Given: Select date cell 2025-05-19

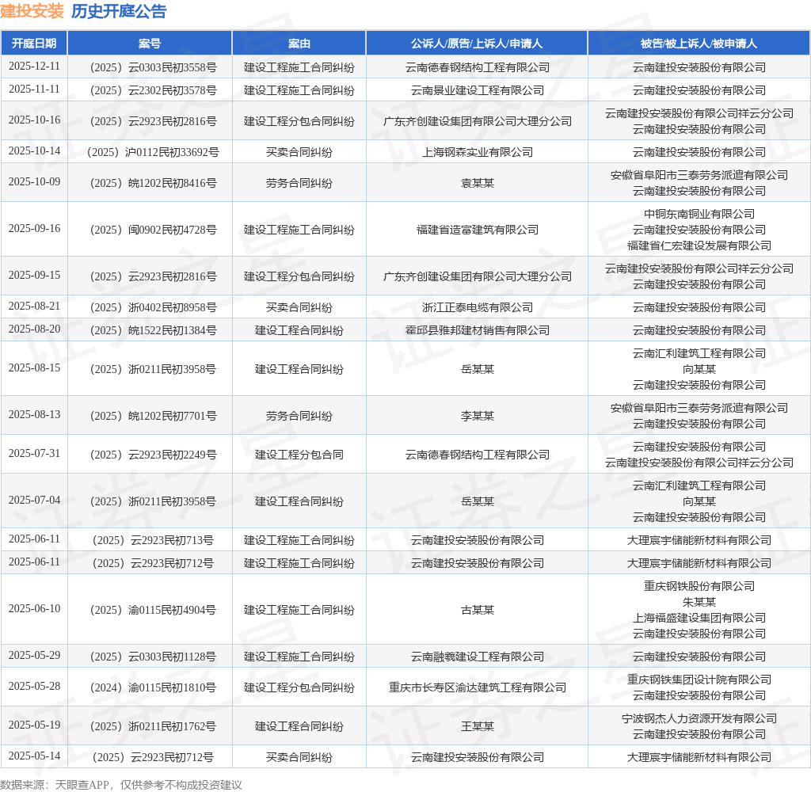Looking at the screenshot, I should tap(34, 725).
